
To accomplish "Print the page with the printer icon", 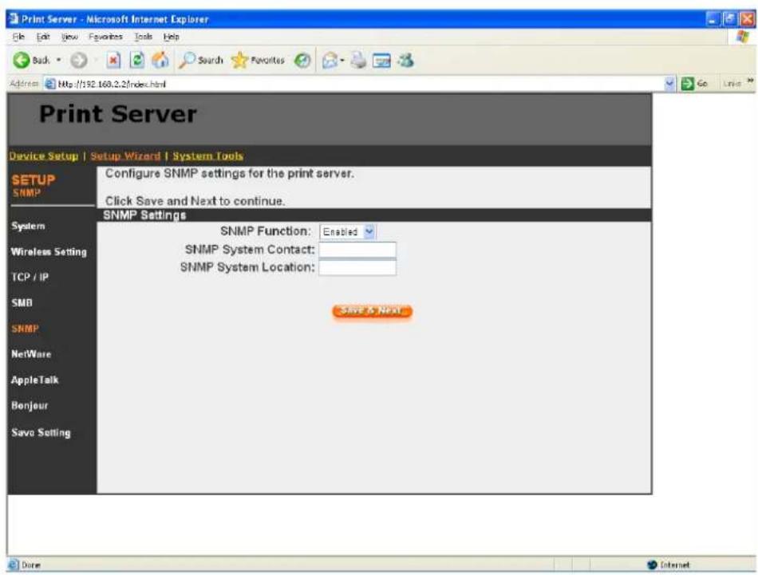I will point(358,61).
